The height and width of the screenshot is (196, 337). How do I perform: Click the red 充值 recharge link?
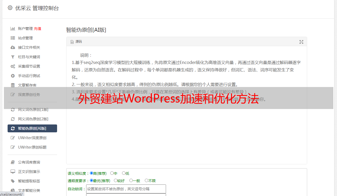[37, 29]
